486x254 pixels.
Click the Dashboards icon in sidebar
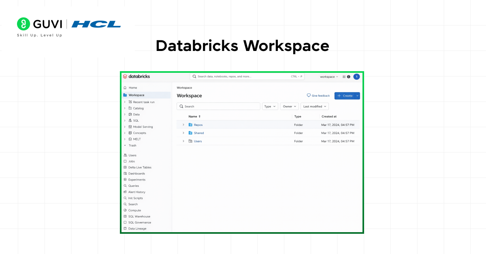coord(125,174)
